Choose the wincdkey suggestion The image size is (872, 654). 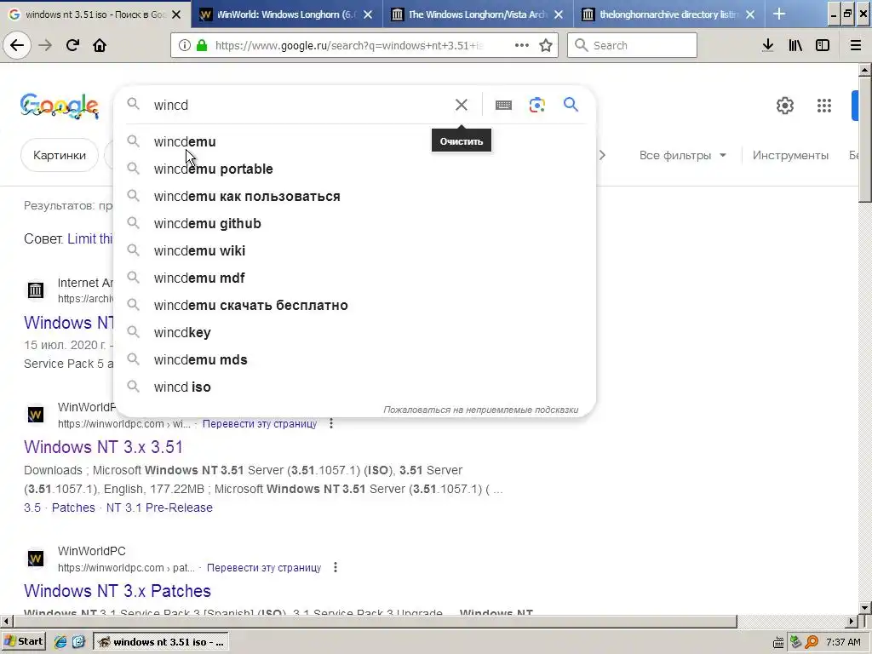[x=355, y=333]
